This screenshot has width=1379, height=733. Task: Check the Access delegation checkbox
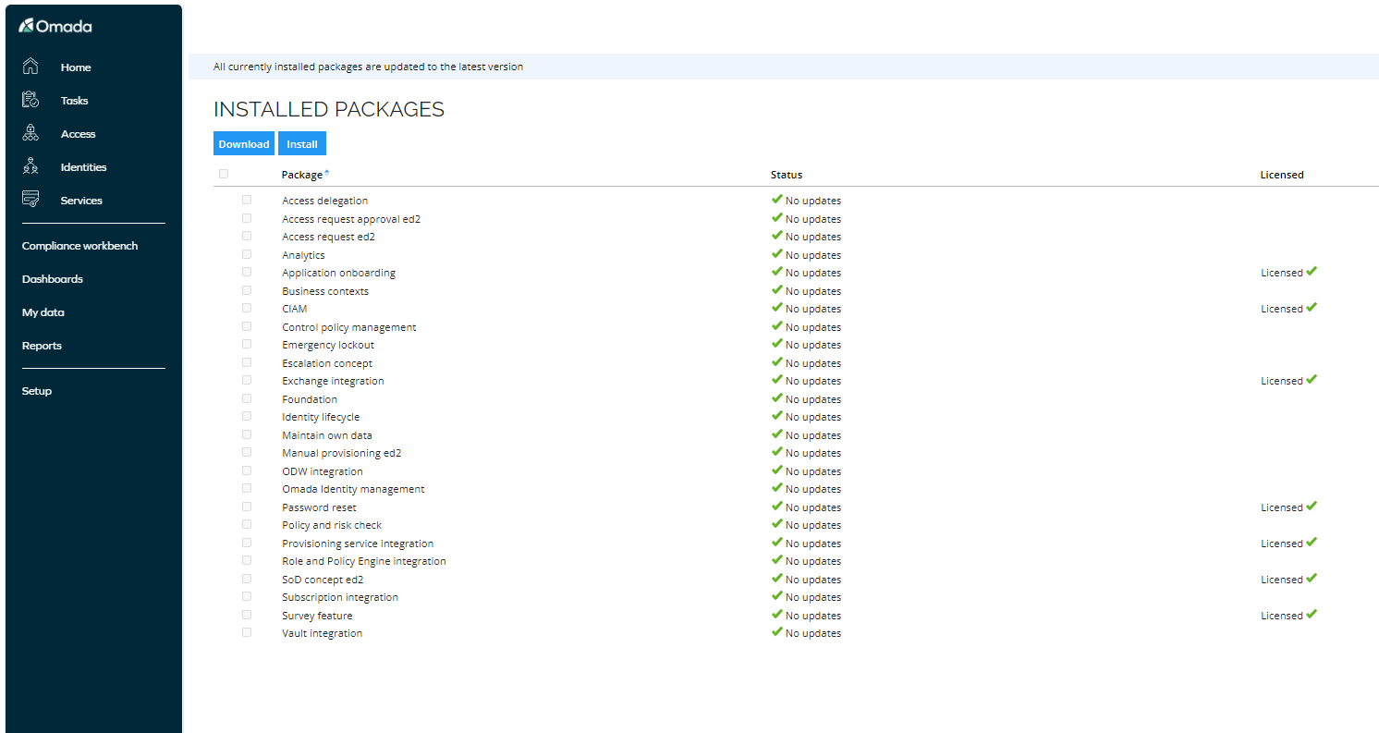pyautogui.click(x=247, y=200)
